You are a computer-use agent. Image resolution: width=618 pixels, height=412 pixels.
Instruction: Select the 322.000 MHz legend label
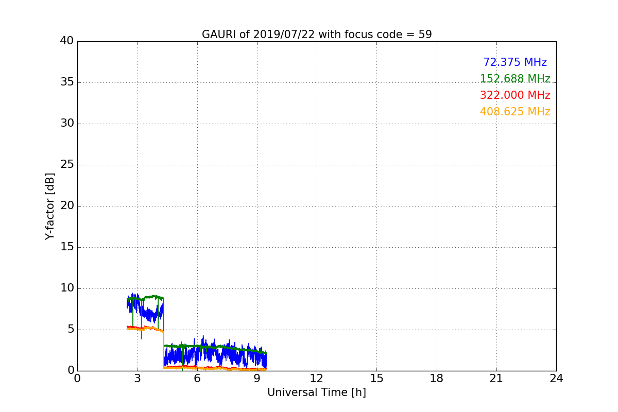pos(515,95)
